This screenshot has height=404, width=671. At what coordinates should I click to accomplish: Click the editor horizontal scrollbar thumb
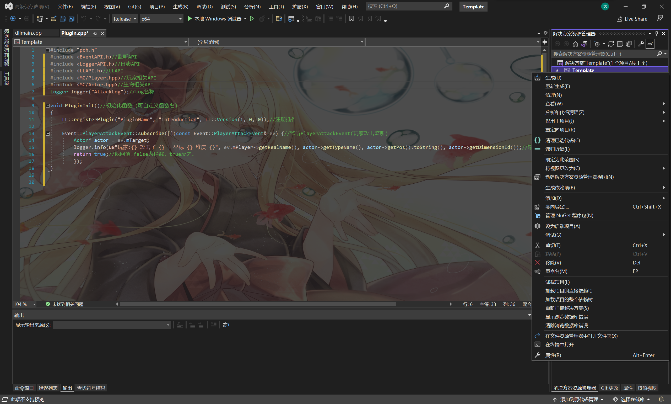click(x=258, y=304)
